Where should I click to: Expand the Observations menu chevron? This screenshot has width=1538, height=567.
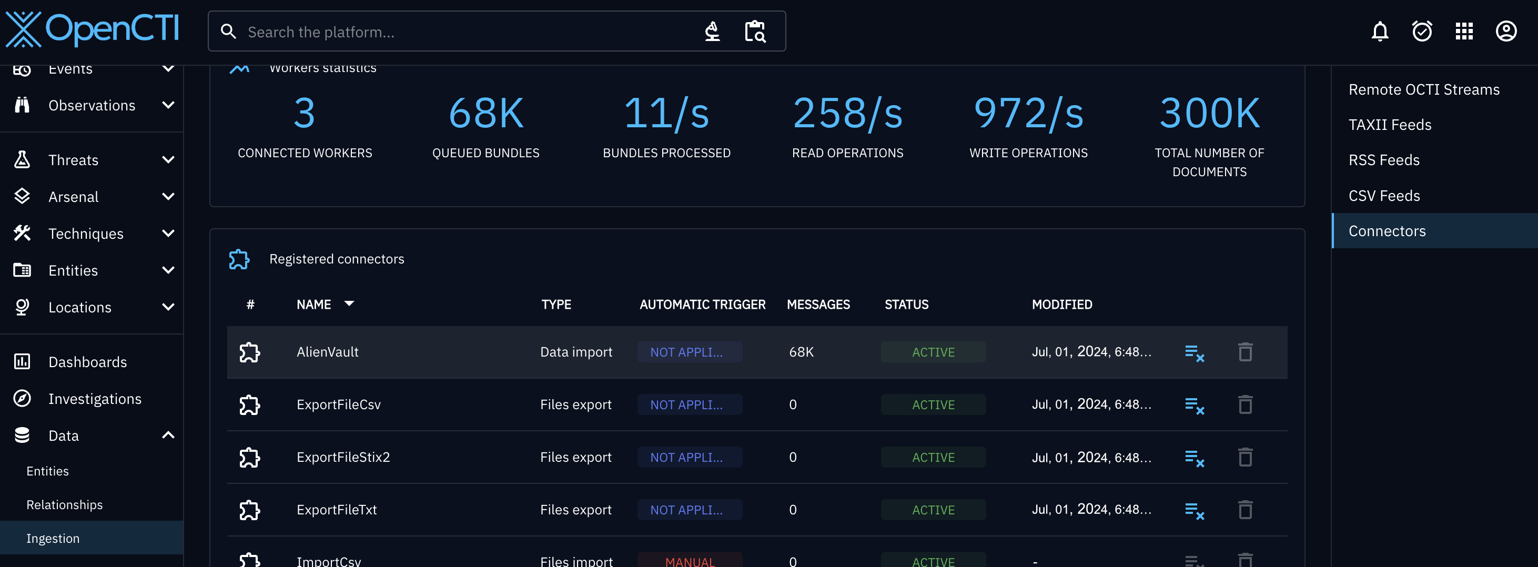tap(168, 105)
